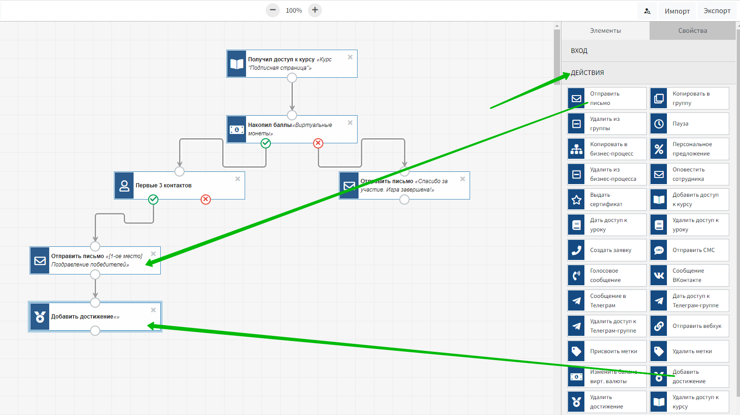Click the 'Импорт' button

677,11
